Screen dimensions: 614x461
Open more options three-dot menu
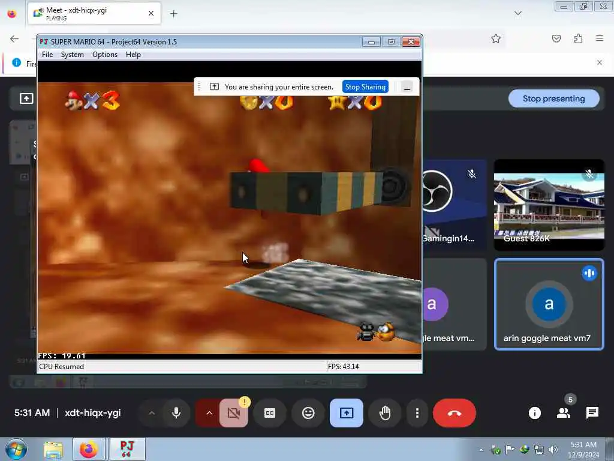tap(417, 413)
